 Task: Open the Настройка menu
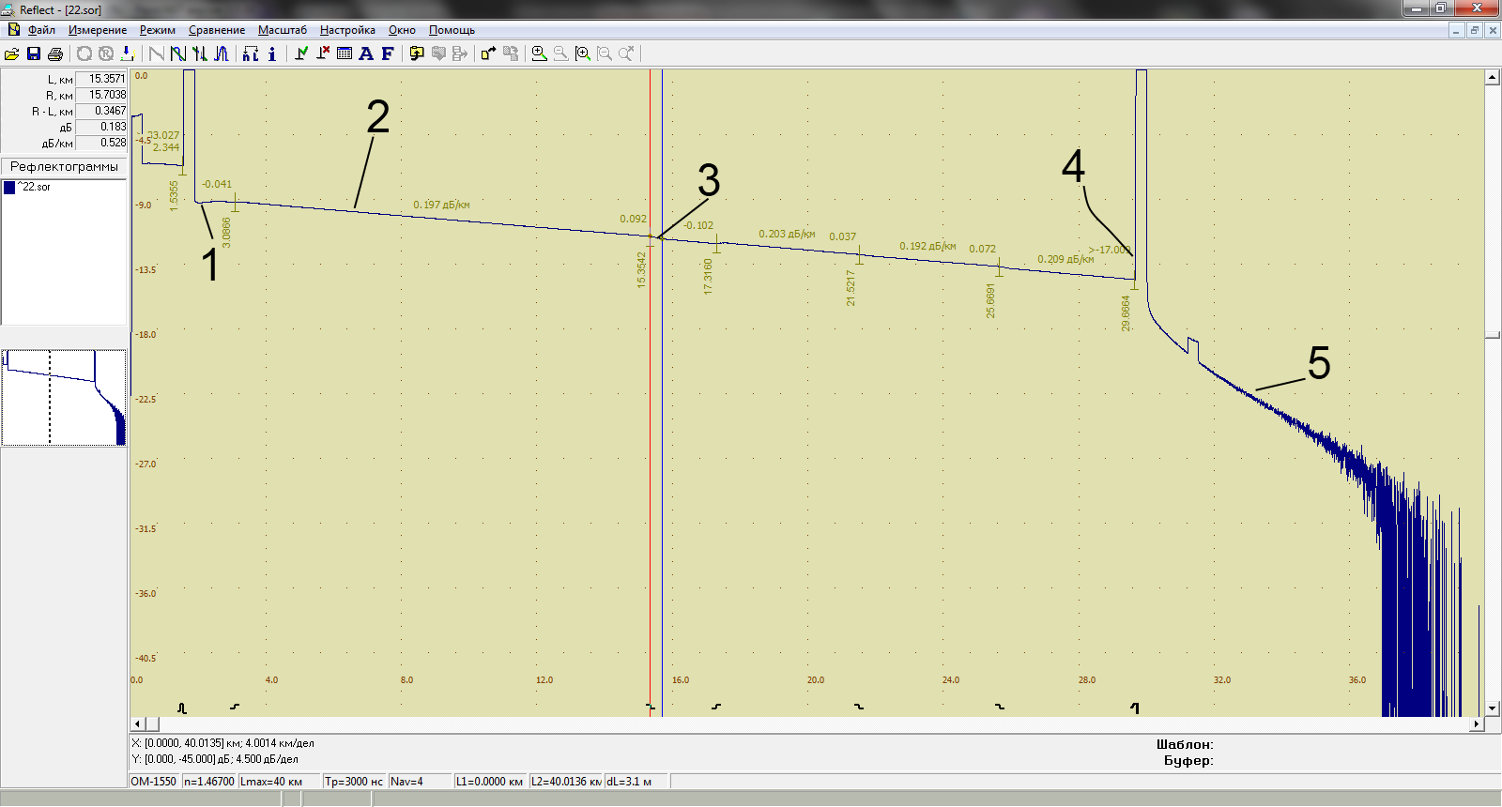347,30
